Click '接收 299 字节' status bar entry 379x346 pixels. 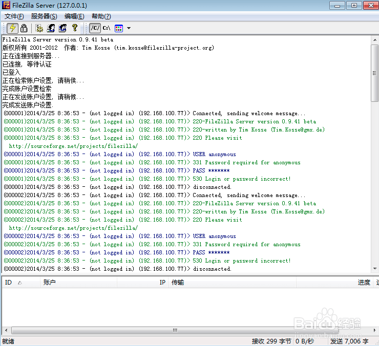[271, 341]
